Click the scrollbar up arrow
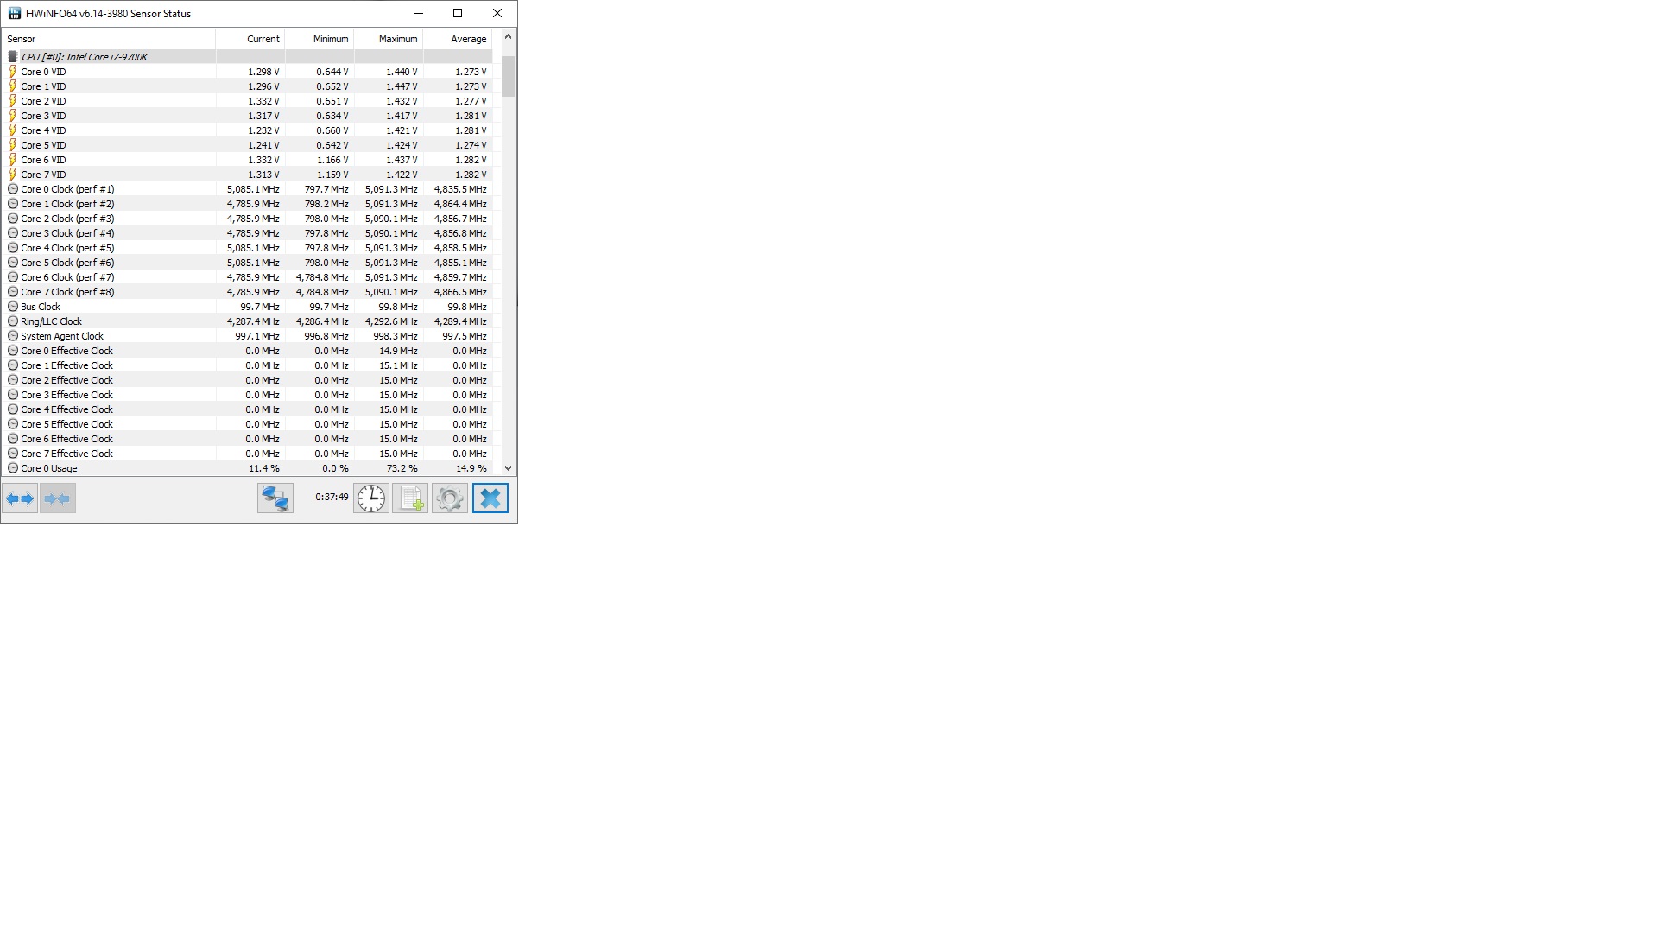1658x933 pixels. (508, 37)
